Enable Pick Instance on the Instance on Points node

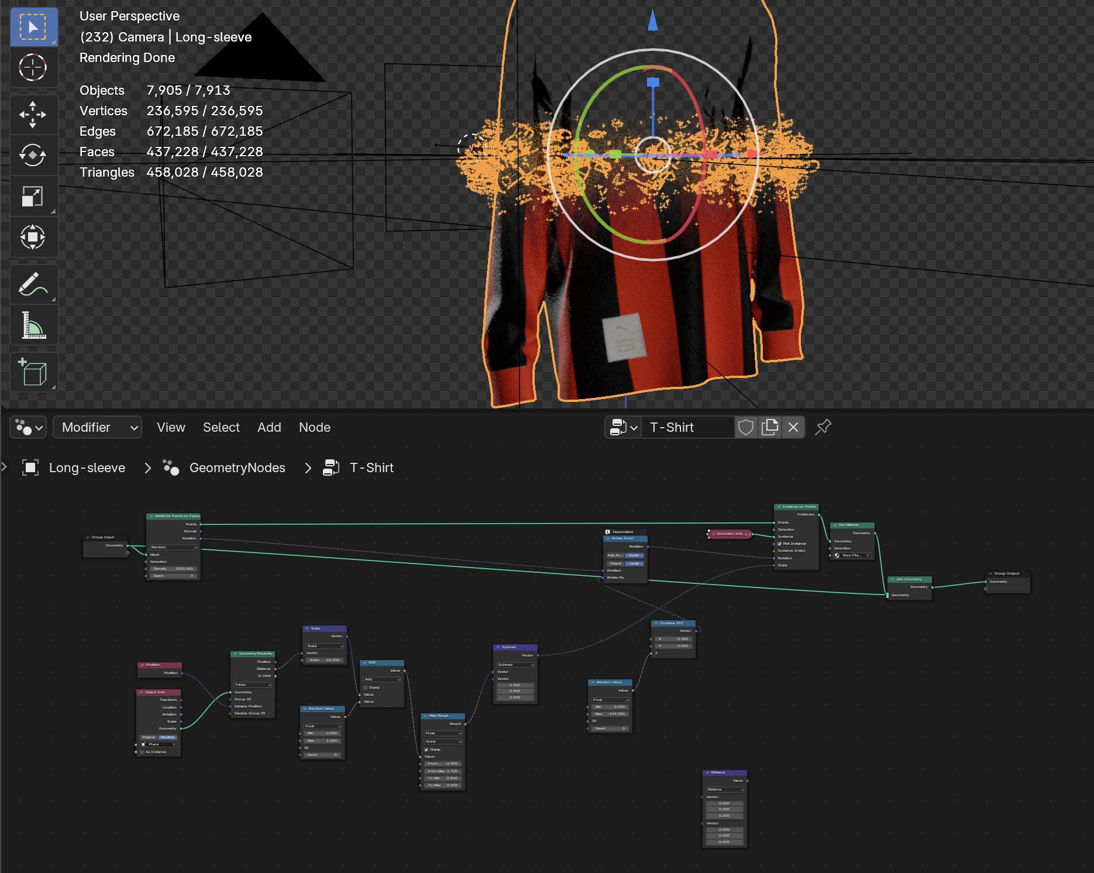pyautogui.click(x=779, y=544)
